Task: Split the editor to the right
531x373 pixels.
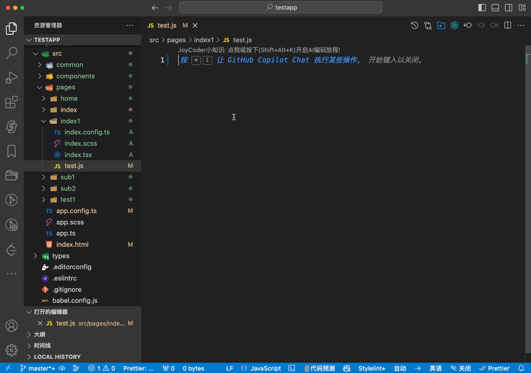Action: [x=508, y=25]
